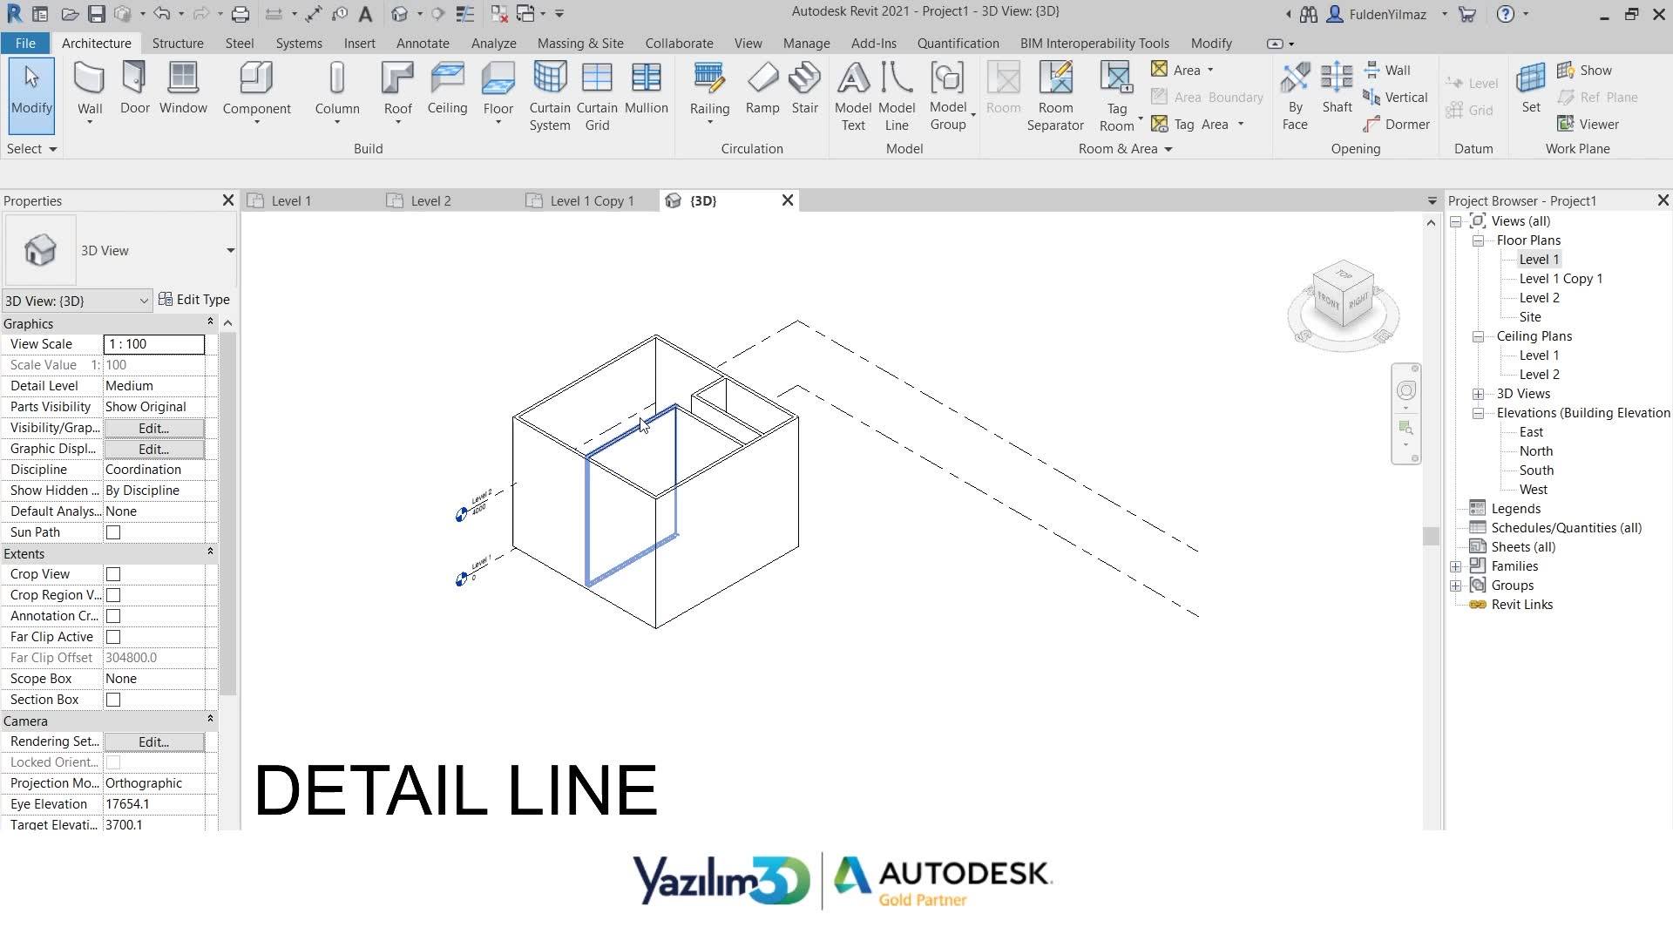1673x941 pixels.
Task: Select the Curtain Grid tool
Action: pos(597,97)
